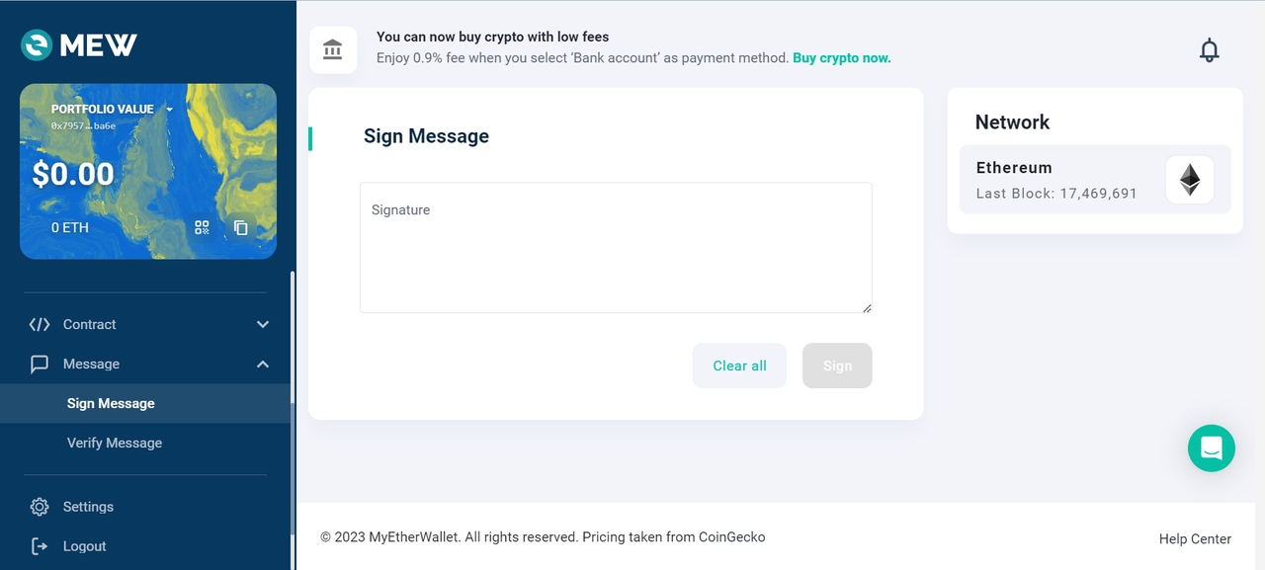Click the Settings gear icon

(x=40, y=507)
